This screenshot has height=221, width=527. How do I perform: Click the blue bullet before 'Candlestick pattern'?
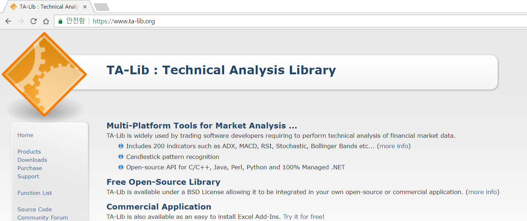121,157
